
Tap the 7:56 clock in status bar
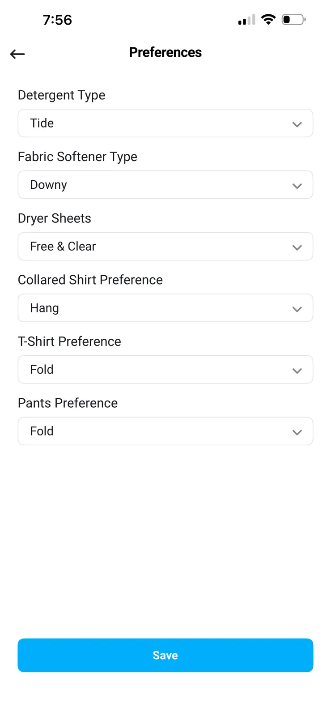coord(57,20)
